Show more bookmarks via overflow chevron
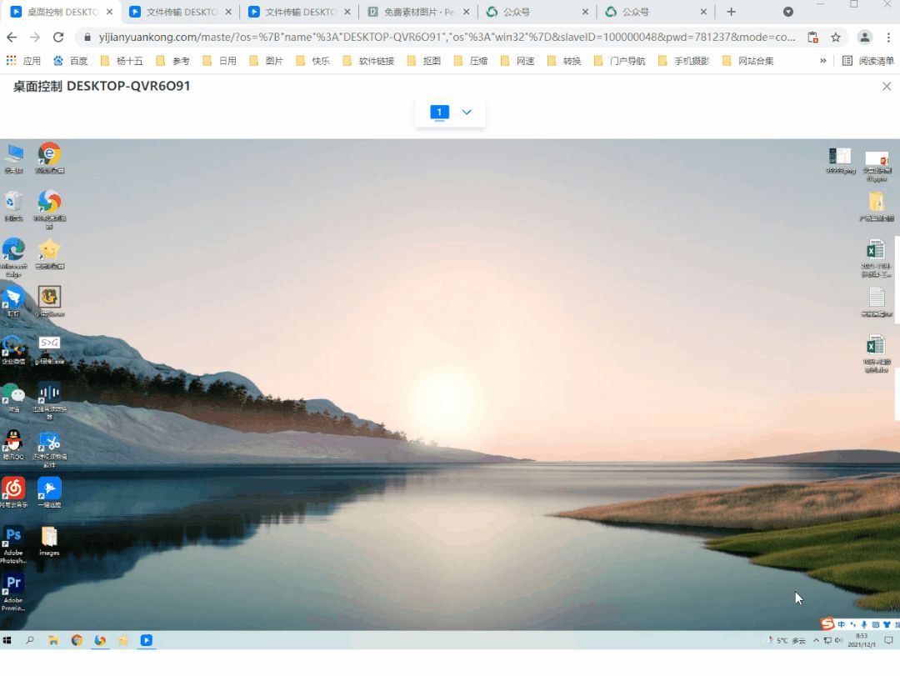This screenshot has height=676, width=900. (823, 61)
